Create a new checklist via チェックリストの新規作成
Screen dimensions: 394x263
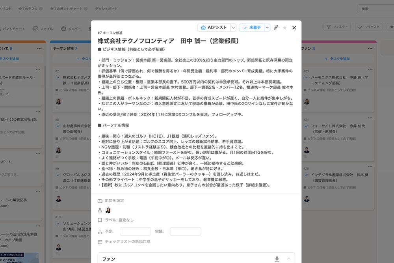(x=128, y=241)
